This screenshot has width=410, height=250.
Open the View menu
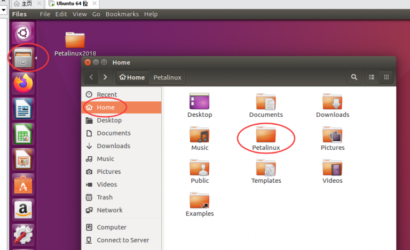click(x=80, y=14)
